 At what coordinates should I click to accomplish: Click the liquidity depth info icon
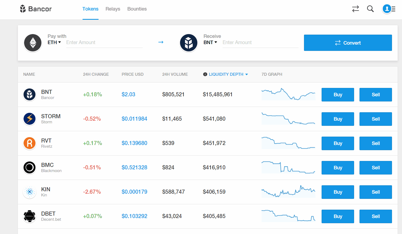(205, 74)
